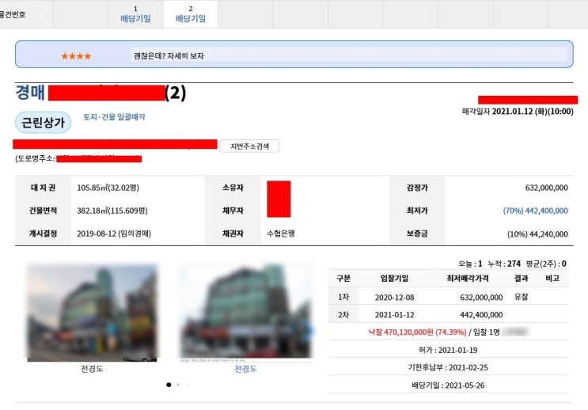Click the 경매 heading text

[x=30, y=93]
